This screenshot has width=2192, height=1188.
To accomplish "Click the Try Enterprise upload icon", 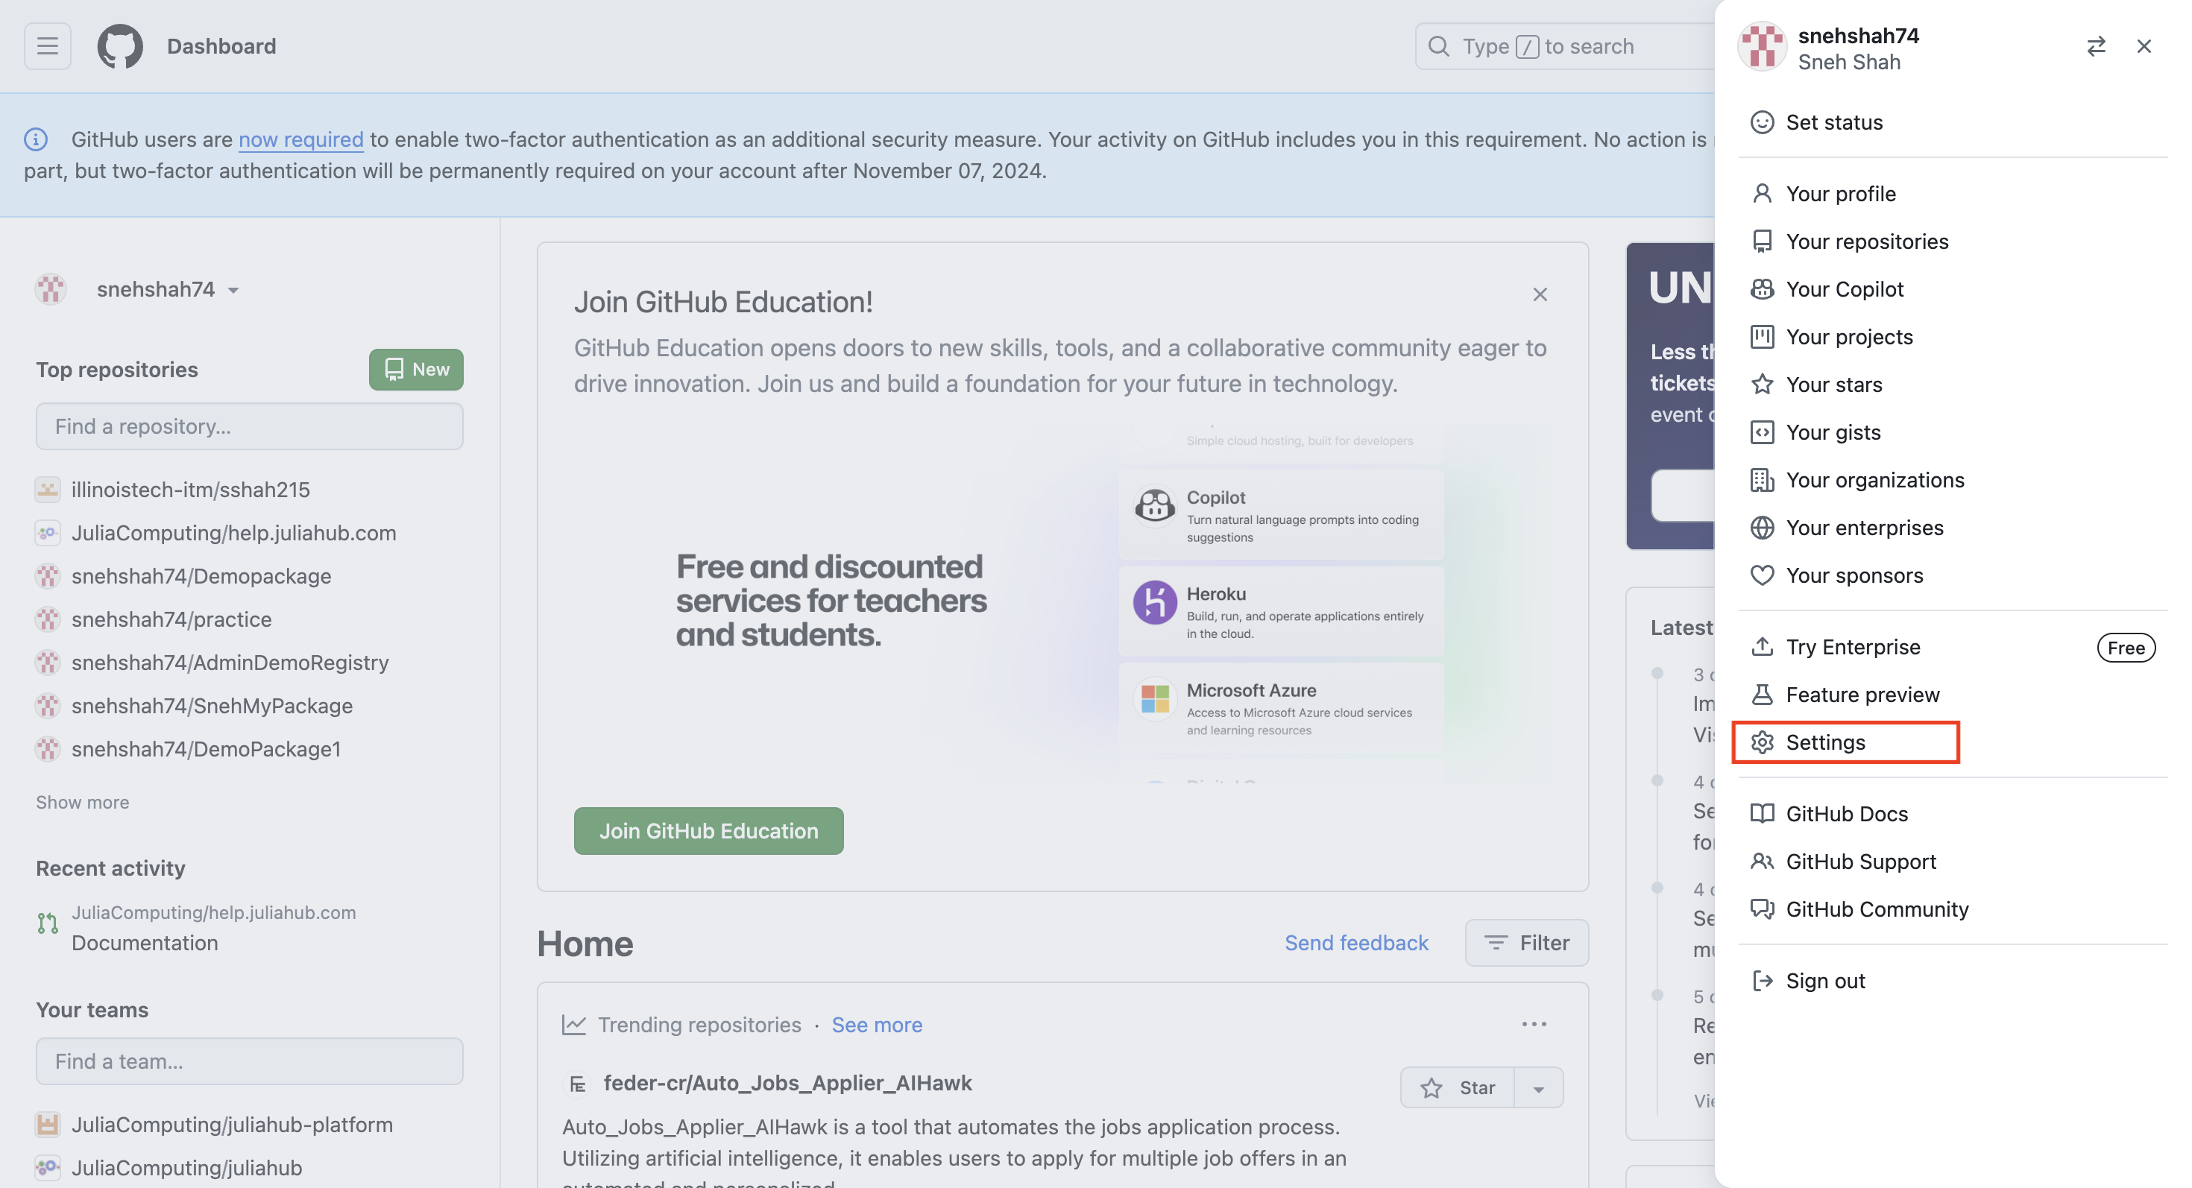I will (x=1763, y=646).
